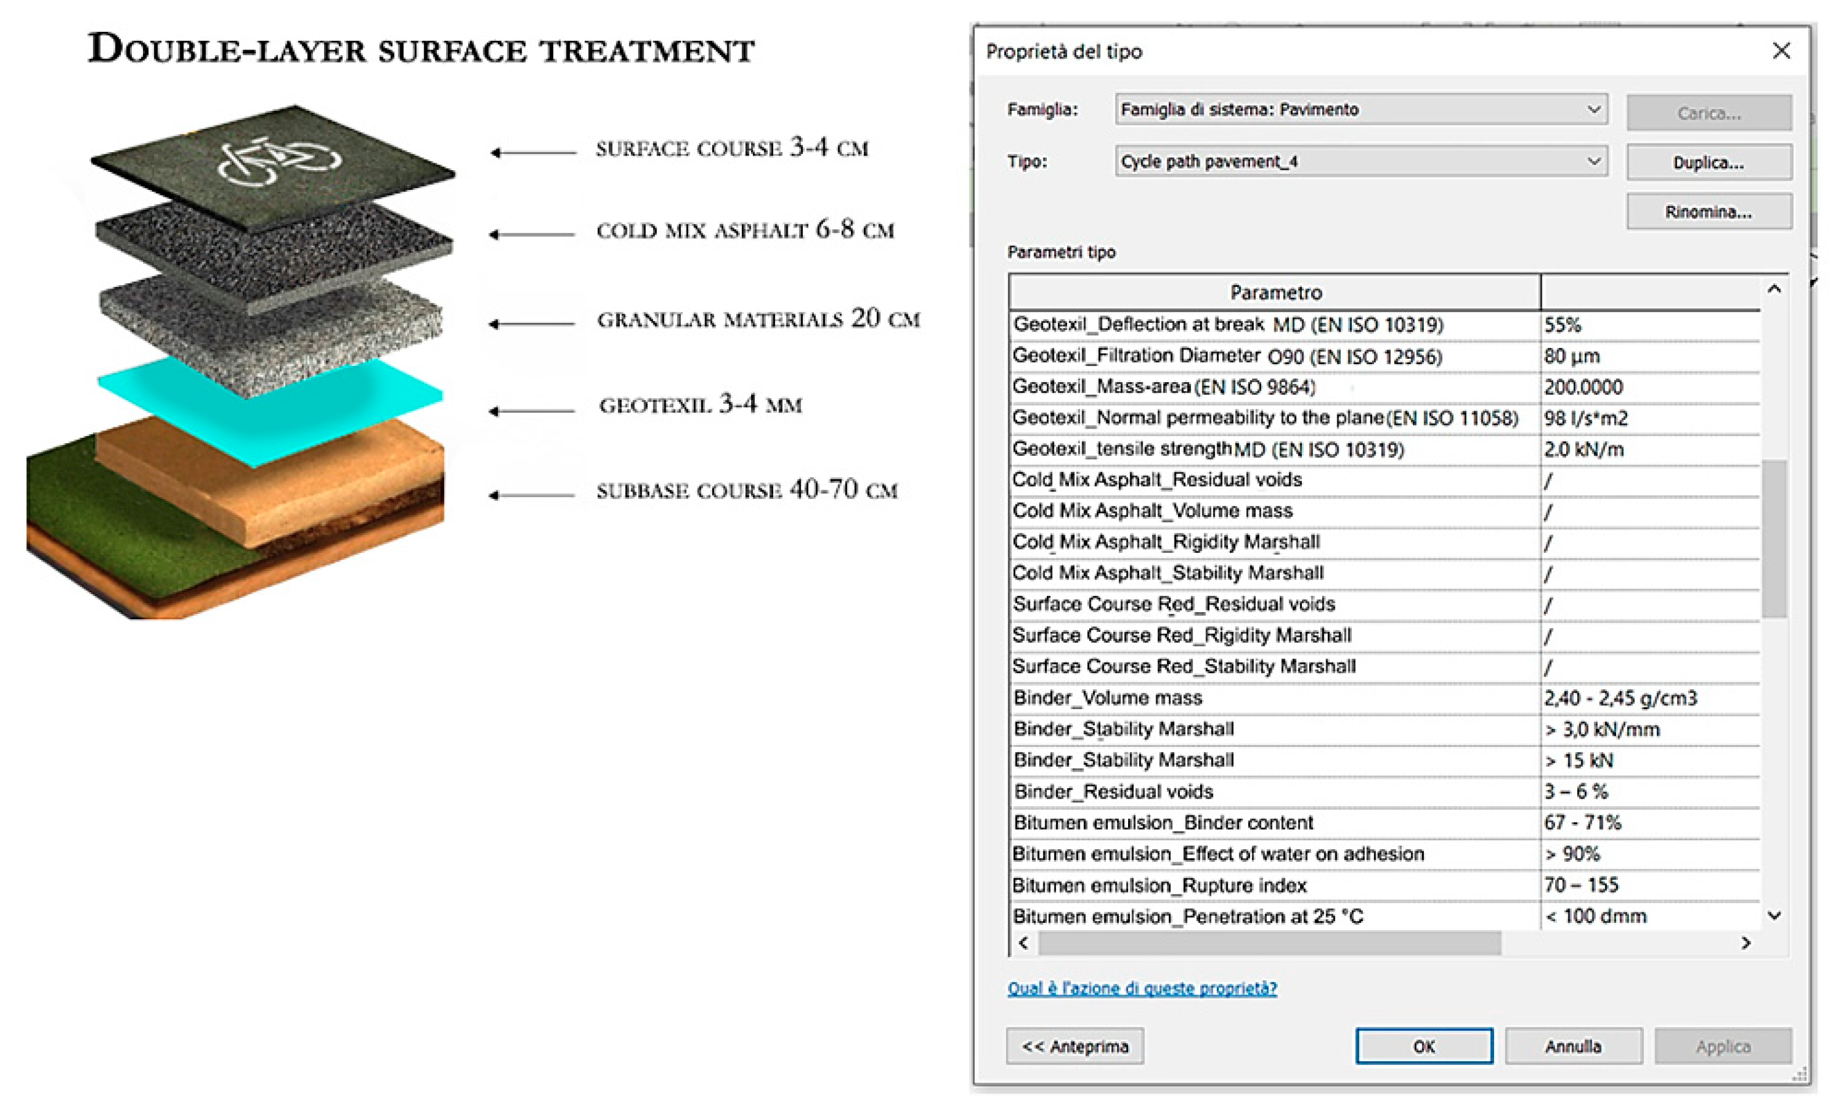
Task: Click the disabled Carica button
Action: pos(1708,113)
